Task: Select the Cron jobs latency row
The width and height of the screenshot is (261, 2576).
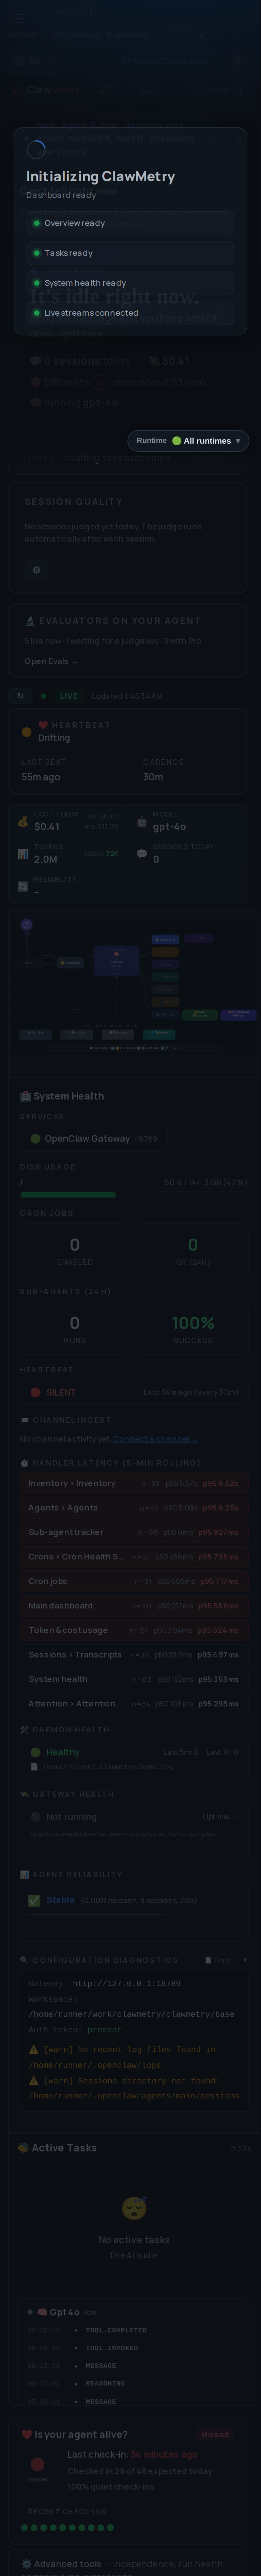Action: click(x=134, y=1581)
